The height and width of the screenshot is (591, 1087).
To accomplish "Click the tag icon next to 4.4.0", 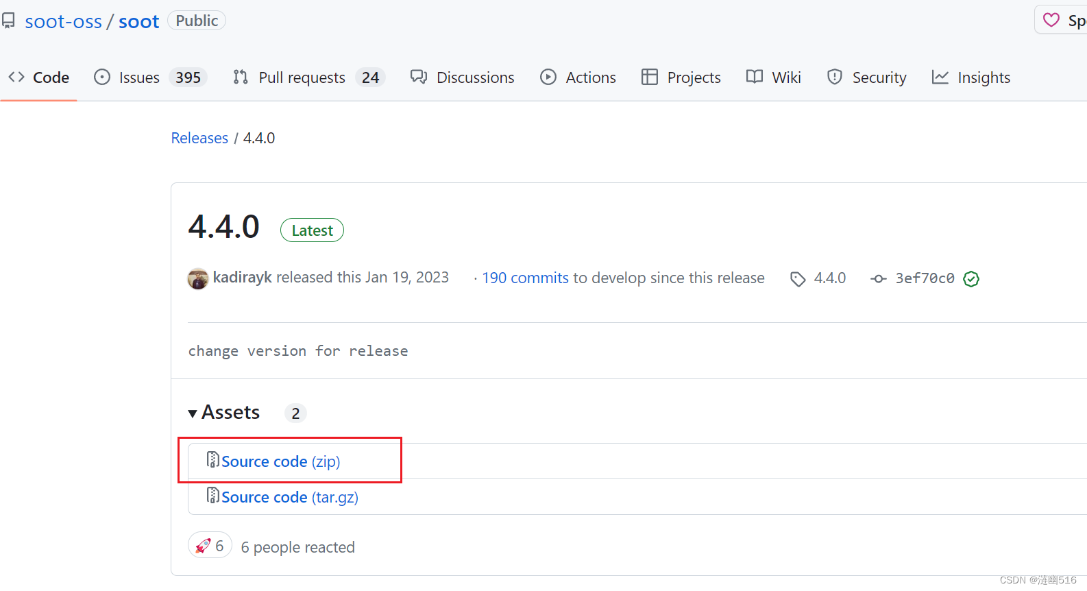I will [798, 279].
